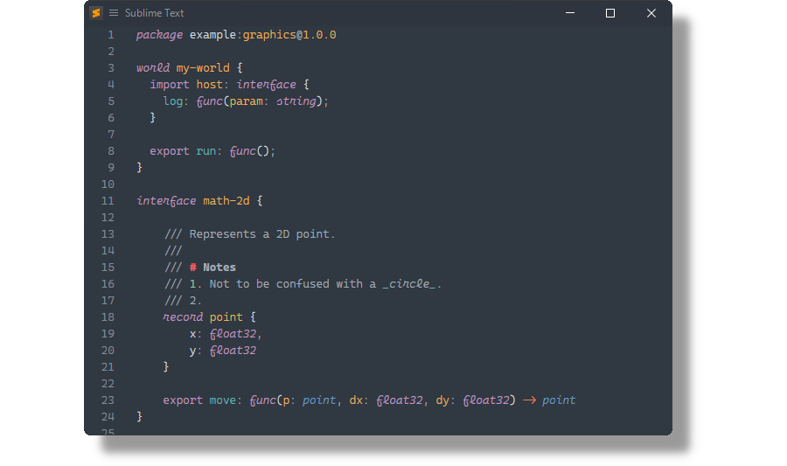
Task: Click 'dy' parameter on line 23
Action: click(442, 400)
